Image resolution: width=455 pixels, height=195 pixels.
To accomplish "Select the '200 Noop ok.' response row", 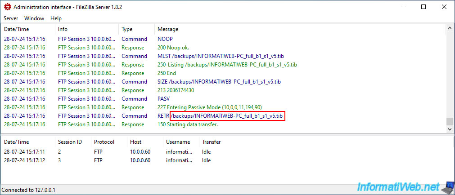I will point(223,48).
